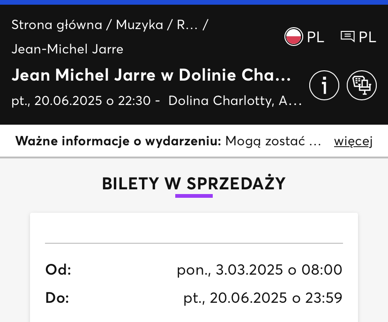Open the truncated R... breadcrumb
The width and height of the screenshot is (388, 322).
coord(187,25)
